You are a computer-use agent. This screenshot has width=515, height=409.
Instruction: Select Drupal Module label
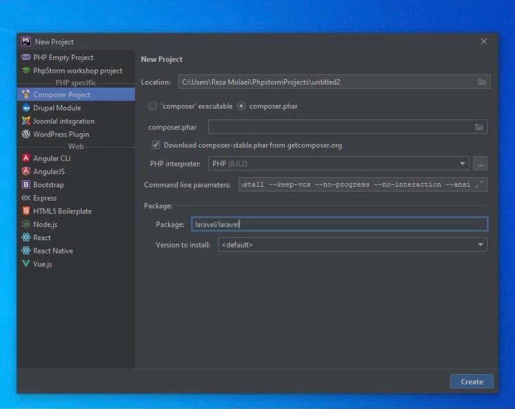point(57,108)
